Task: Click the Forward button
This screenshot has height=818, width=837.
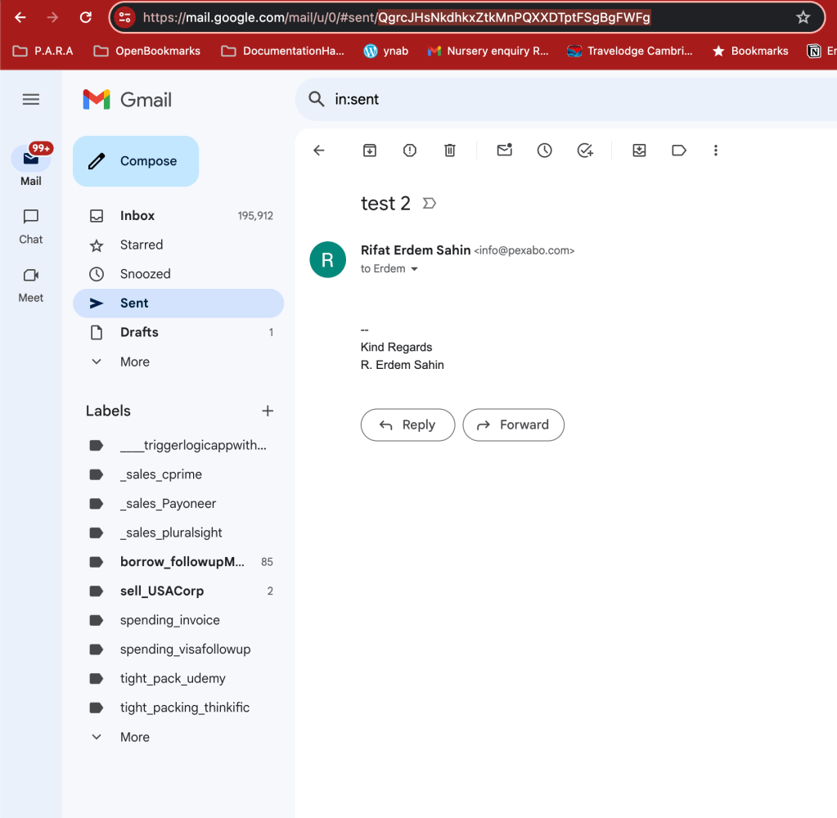Action: pyautogui.click(x=514, y=425)
